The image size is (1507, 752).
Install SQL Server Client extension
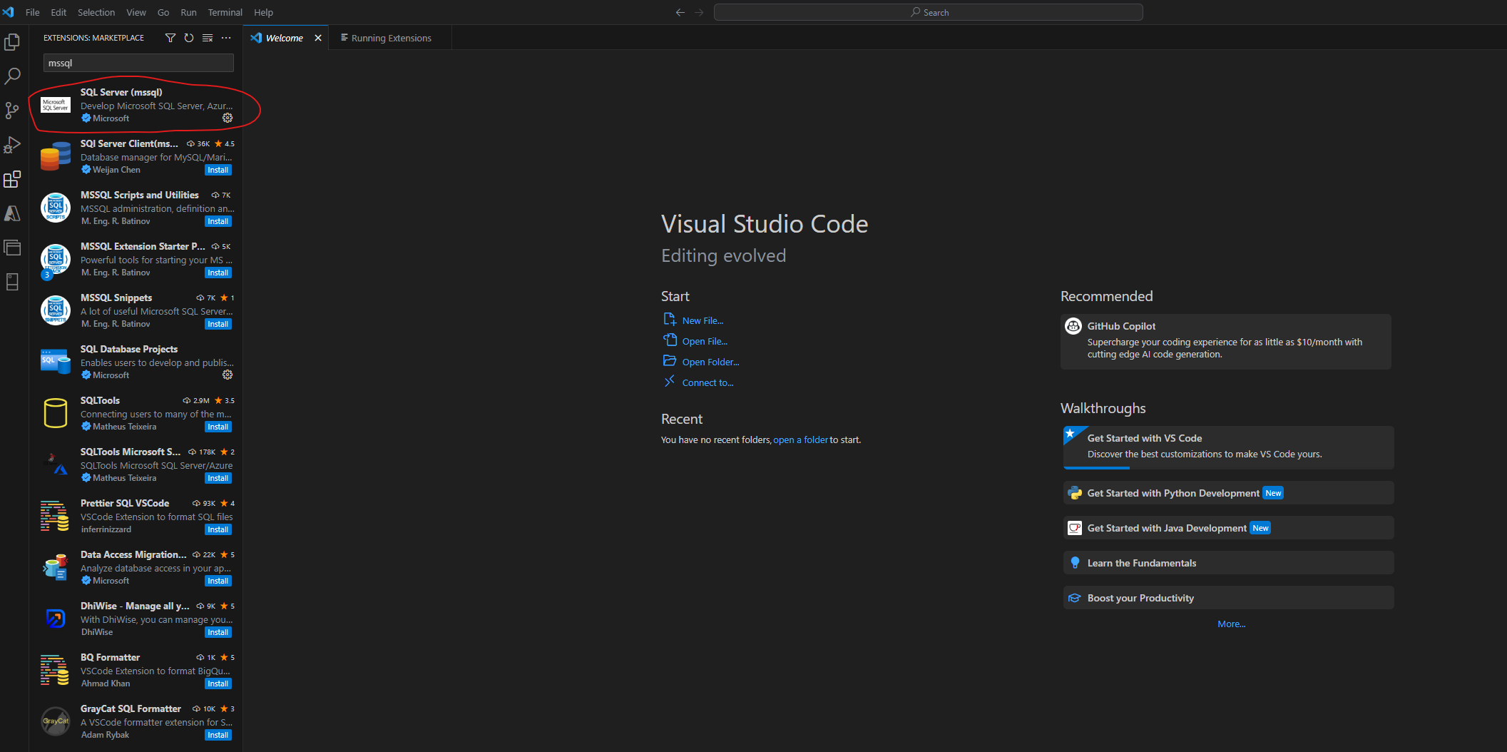pos(218,170)
